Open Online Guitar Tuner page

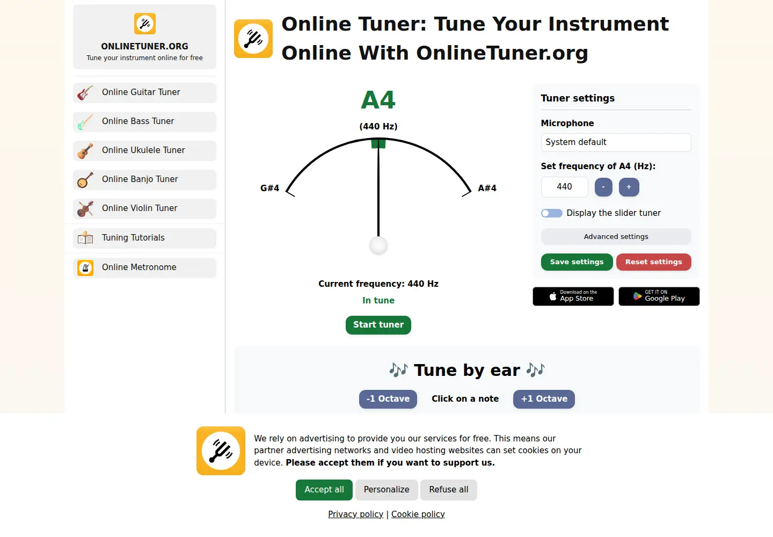click(x=145, y=93)
